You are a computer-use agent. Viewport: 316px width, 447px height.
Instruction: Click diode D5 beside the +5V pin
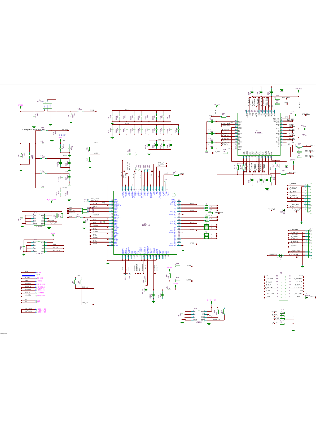point(306,297)
